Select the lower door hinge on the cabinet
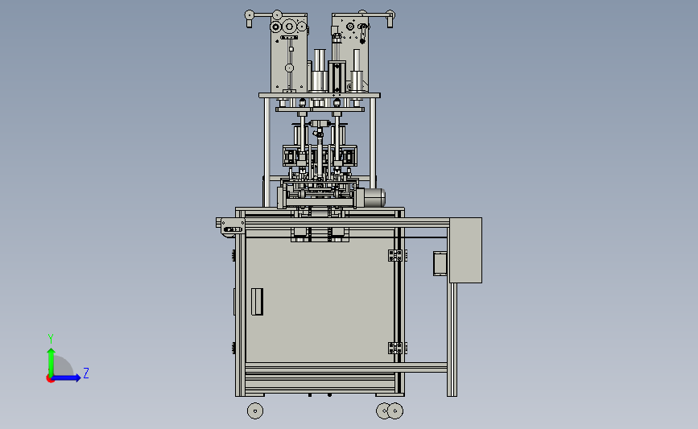 [x=395, y=348]
